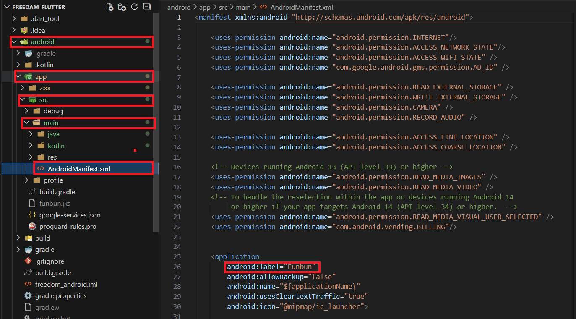Expand the kotlin folder under main
The image size is (576, 319).
31,146
